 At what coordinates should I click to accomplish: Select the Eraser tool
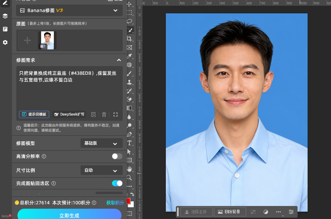pos(129,99)
